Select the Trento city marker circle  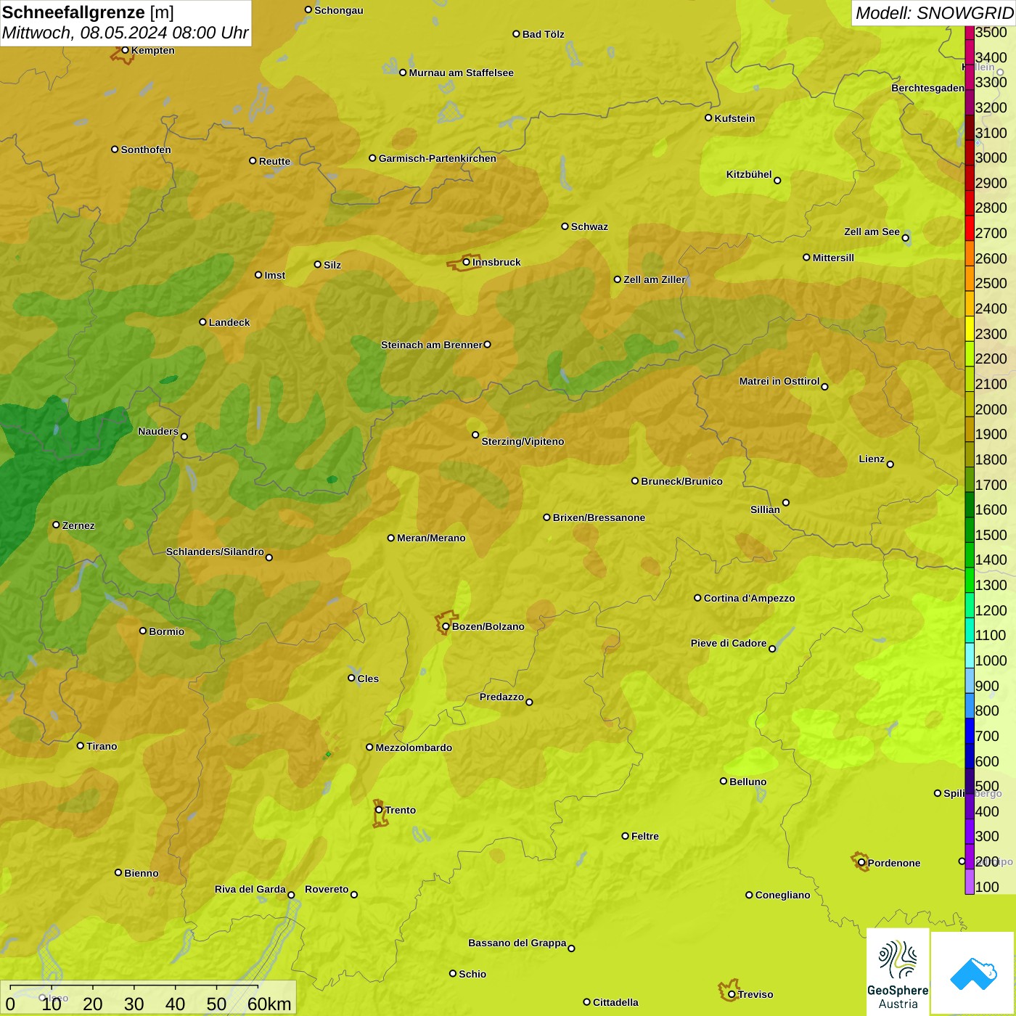tap(379, 810)
